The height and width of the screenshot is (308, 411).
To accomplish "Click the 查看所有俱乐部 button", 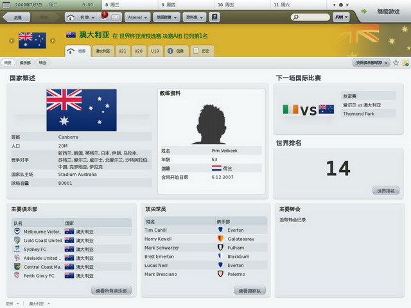I will [112, 290].
